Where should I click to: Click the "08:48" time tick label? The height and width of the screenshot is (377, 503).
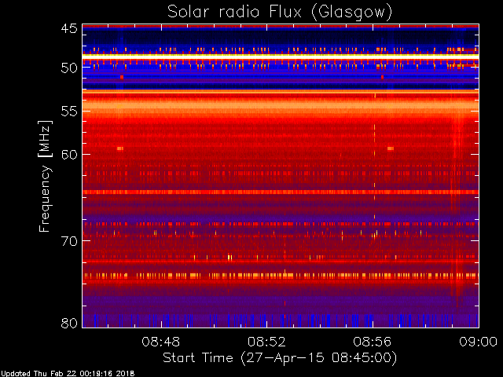[x=160, y=342]
